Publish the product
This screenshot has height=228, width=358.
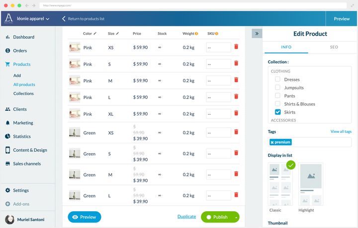pos(217,217)
